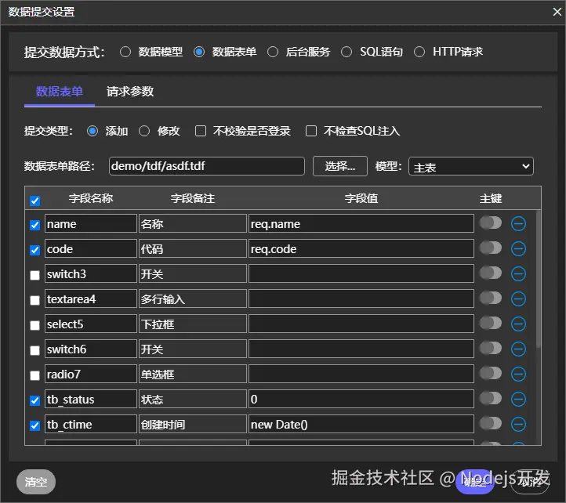
Task: Switch to the 数据表单 tab
Action: [x=60, y=92]
